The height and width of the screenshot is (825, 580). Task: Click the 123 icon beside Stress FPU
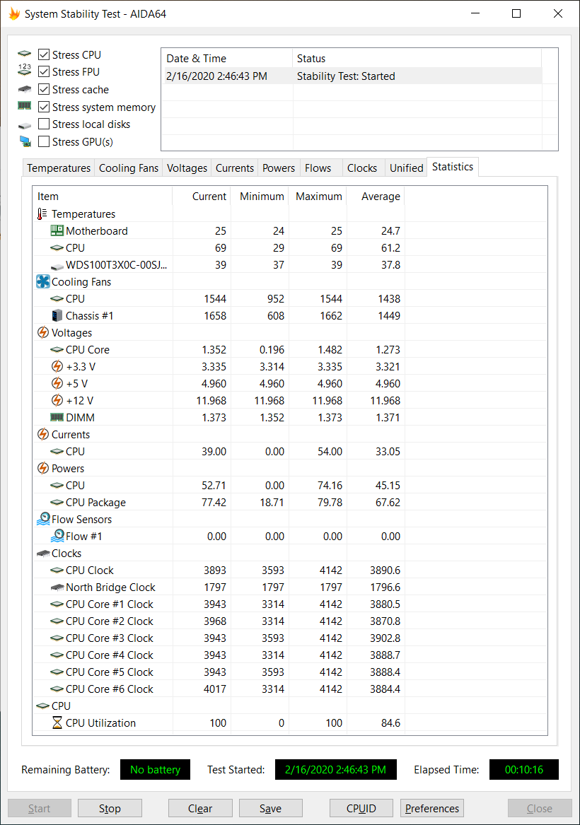tap(24, 70)
